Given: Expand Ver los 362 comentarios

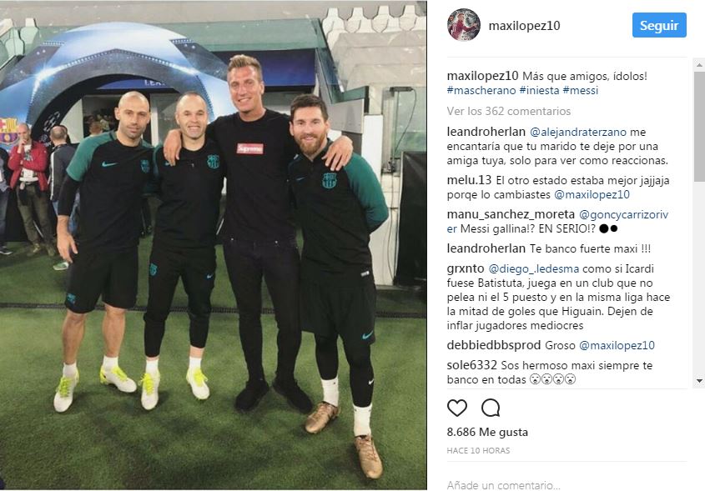Looking at the screenshot, I should pos(508,111).
